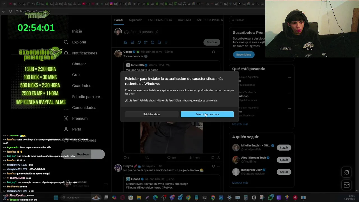Open Coscu's profile avatar
The image size is (359, 202).
click(118, 54)
